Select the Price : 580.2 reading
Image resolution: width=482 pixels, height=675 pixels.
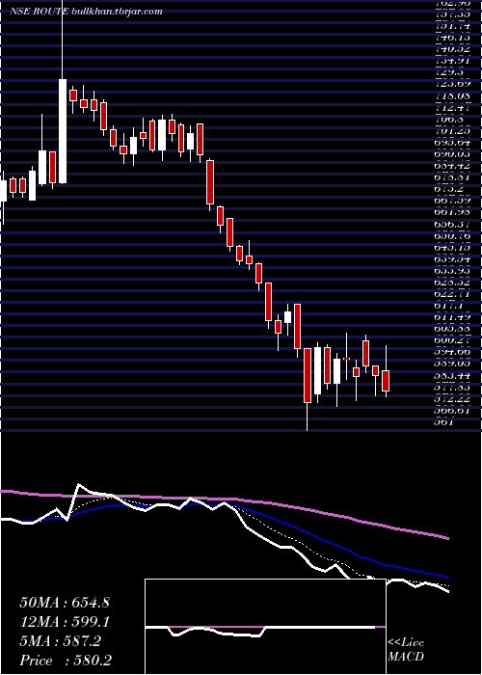coord(67,661)
